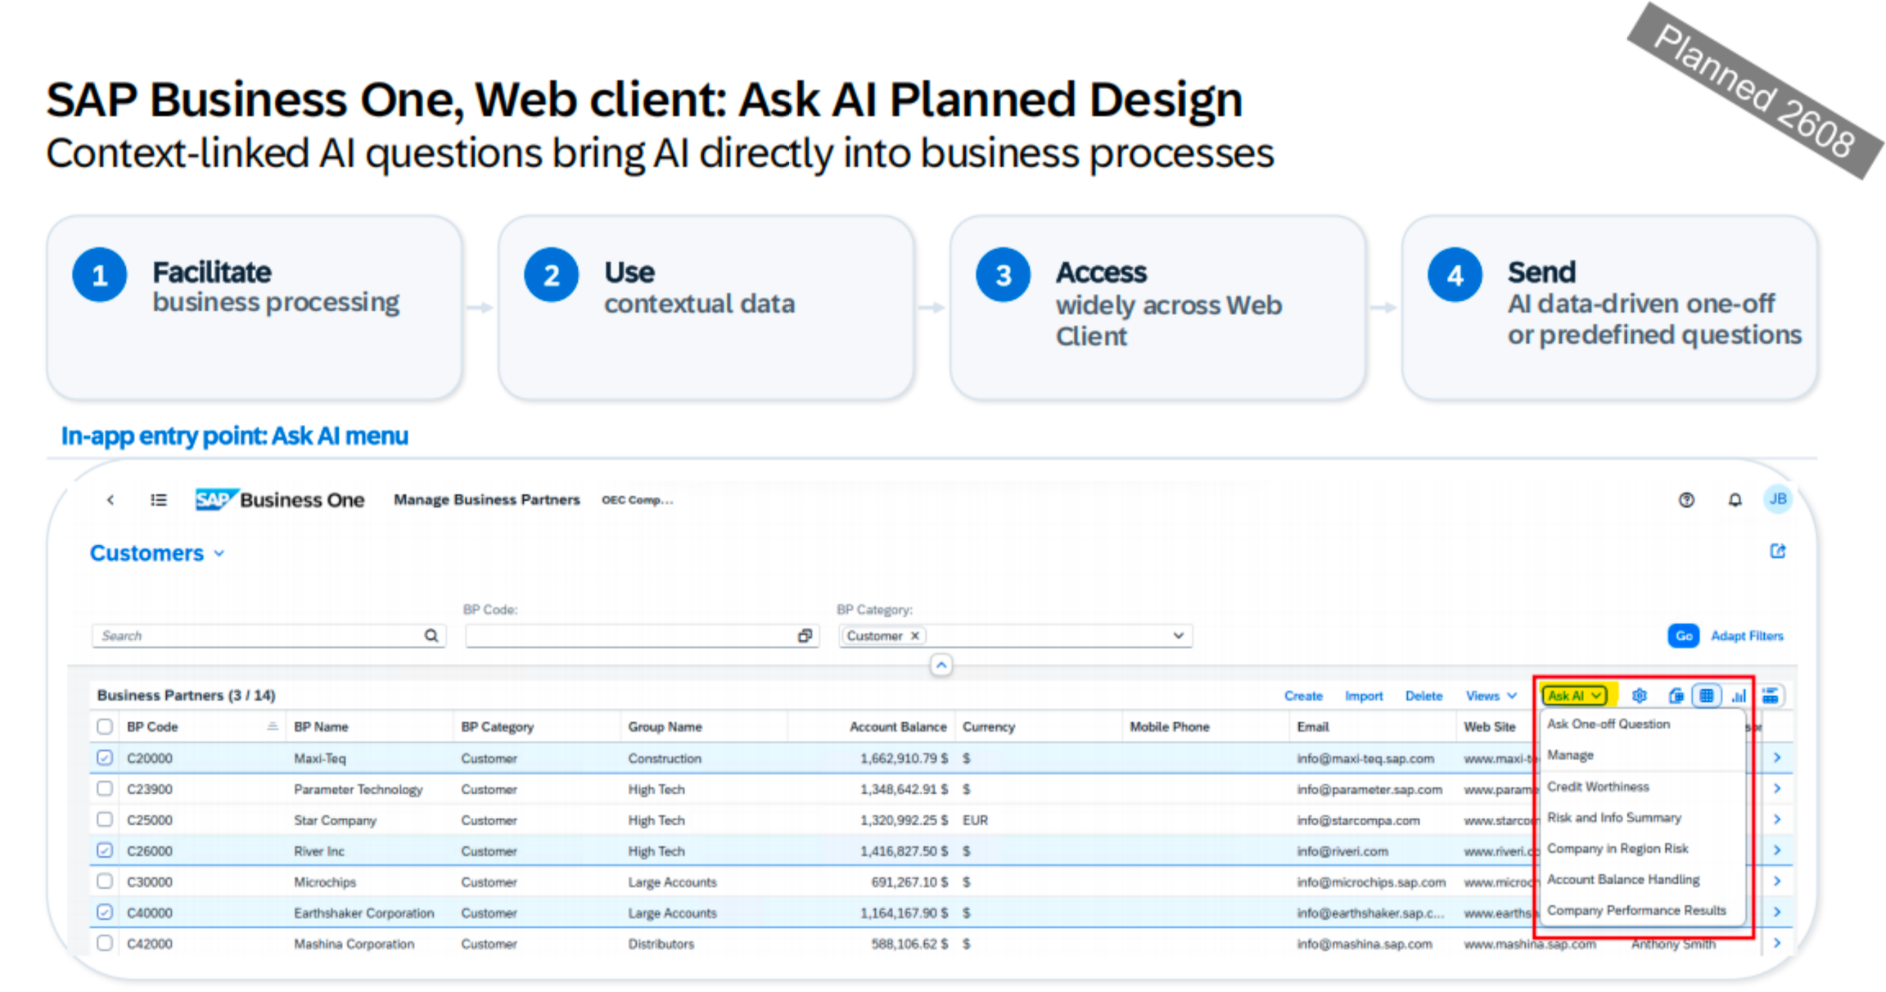Open value help icon in BP Code field

pyautogui.click(x=805, y=635)
